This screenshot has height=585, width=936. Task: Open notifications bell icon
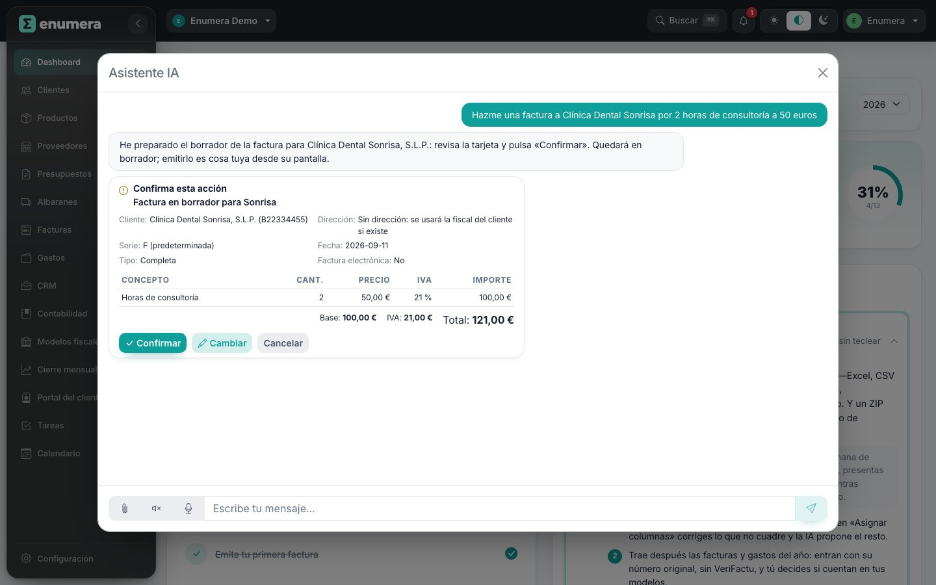pyautogui.click(x=744, y=21)
